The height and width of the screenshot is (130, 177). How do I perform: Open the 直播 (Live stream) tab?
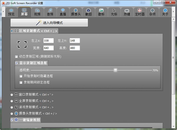coord(63,12)
